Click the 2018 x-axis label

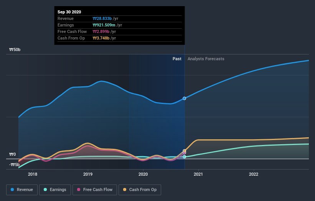pyautogui.click(x=33, y=174)
